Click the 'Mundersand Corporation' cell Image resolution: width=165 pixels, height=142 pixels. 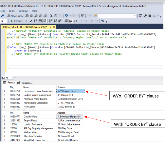click(x=39, y=103)
